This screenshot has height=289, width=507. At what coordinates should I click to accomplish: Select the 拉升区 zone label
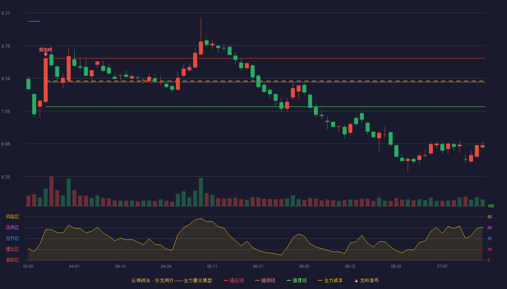click(x=12, y=238)
